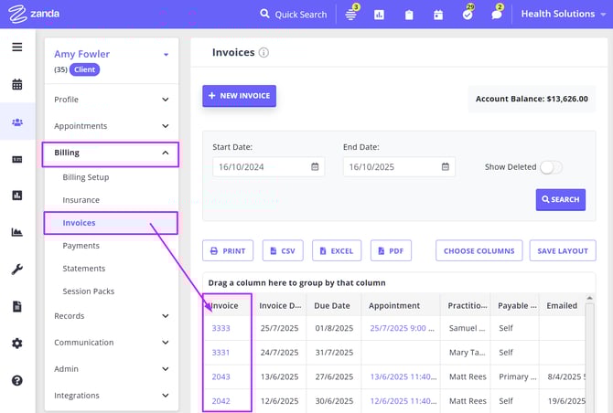Open the calendar icon in left sidebar
Screen dimensions: 613x413
16,85
